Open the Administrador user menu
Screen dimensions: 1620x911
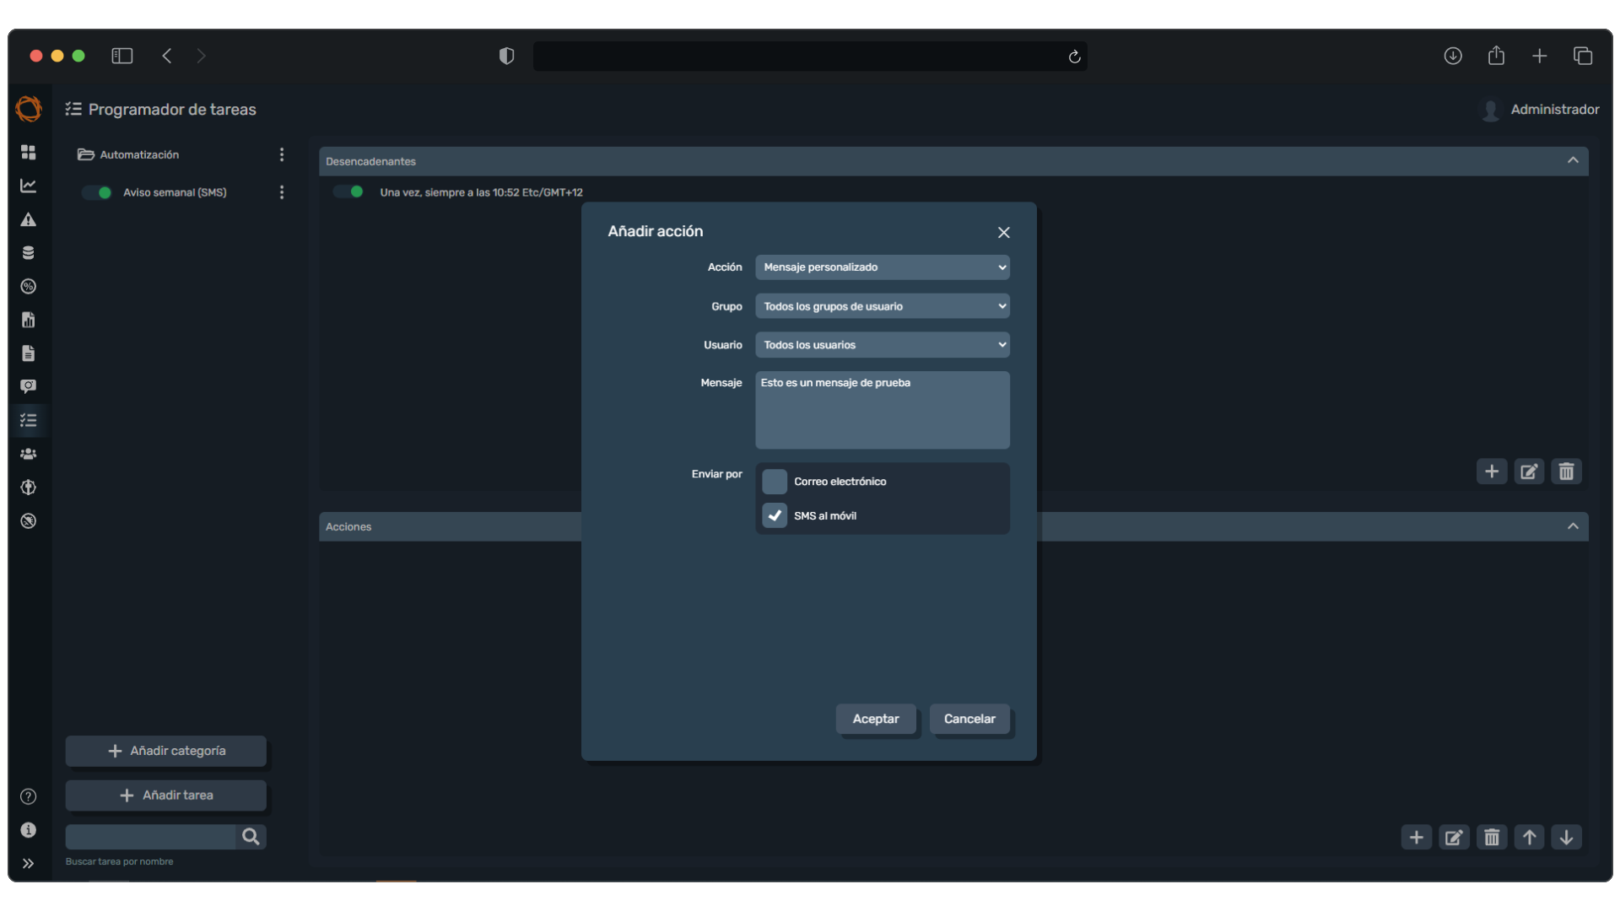(1540, 110)
